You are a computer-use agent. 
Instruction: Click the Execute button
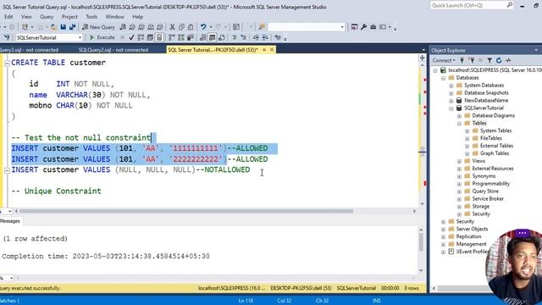(x=102, y=37)
